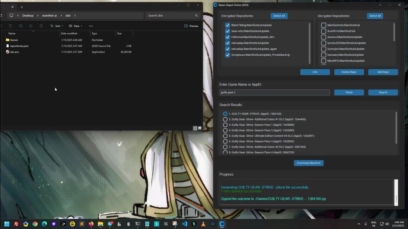Viewport: 408px width, 229px height.
Task: Select the repositories.json file icon
Action: point(8,46)
